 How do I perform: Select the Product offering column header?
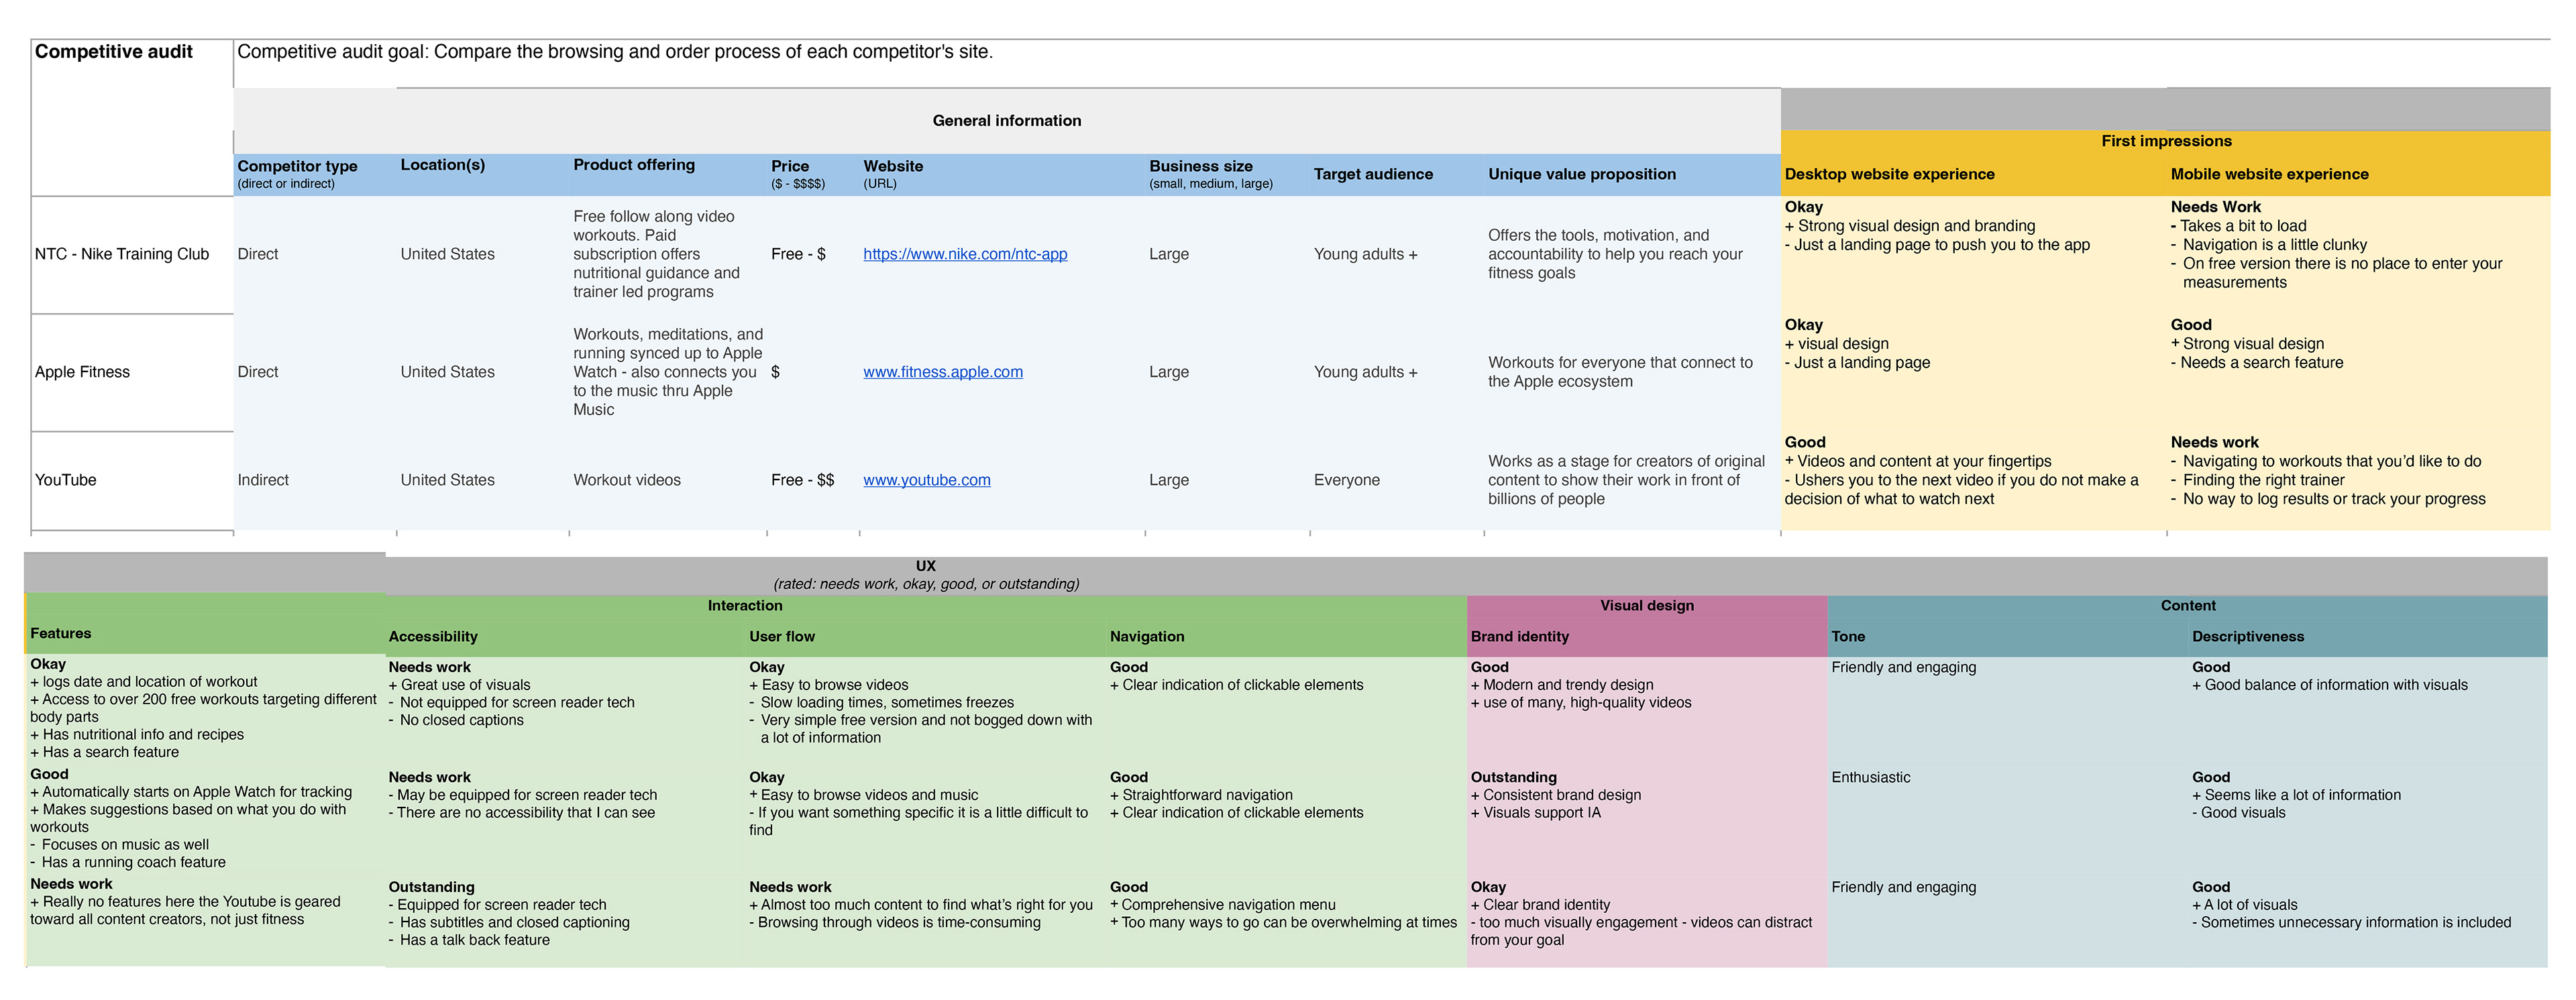point(633,165)
